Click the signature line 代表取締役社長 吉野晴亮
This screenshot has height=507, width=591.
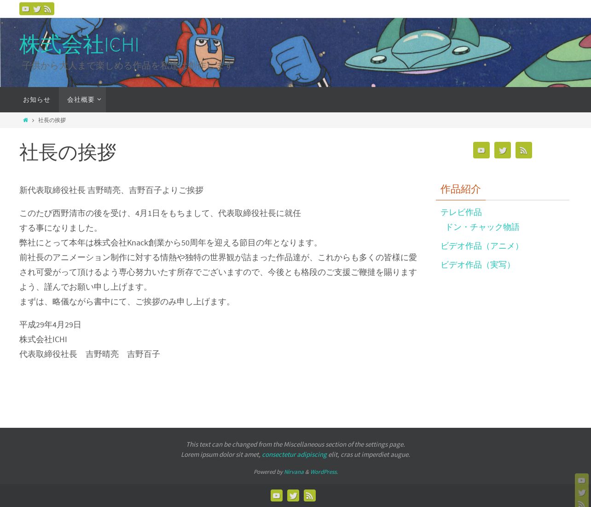coord(90,354)
